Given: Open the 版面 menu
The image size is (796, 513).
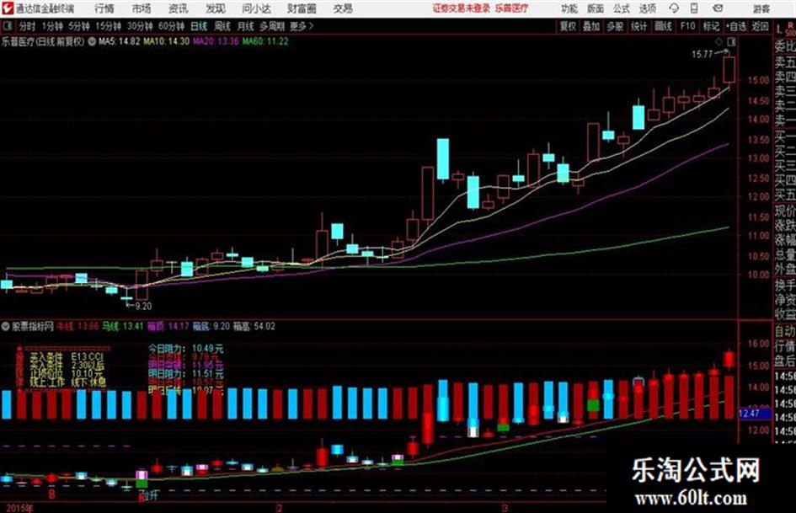Looking at the screenshot, I should (x=595, y=8).
